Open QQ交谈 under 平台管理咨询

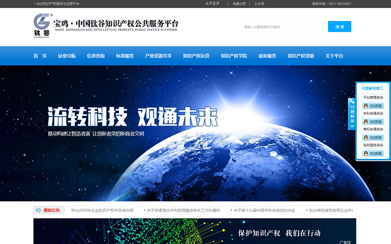click(x=373, y=106)
